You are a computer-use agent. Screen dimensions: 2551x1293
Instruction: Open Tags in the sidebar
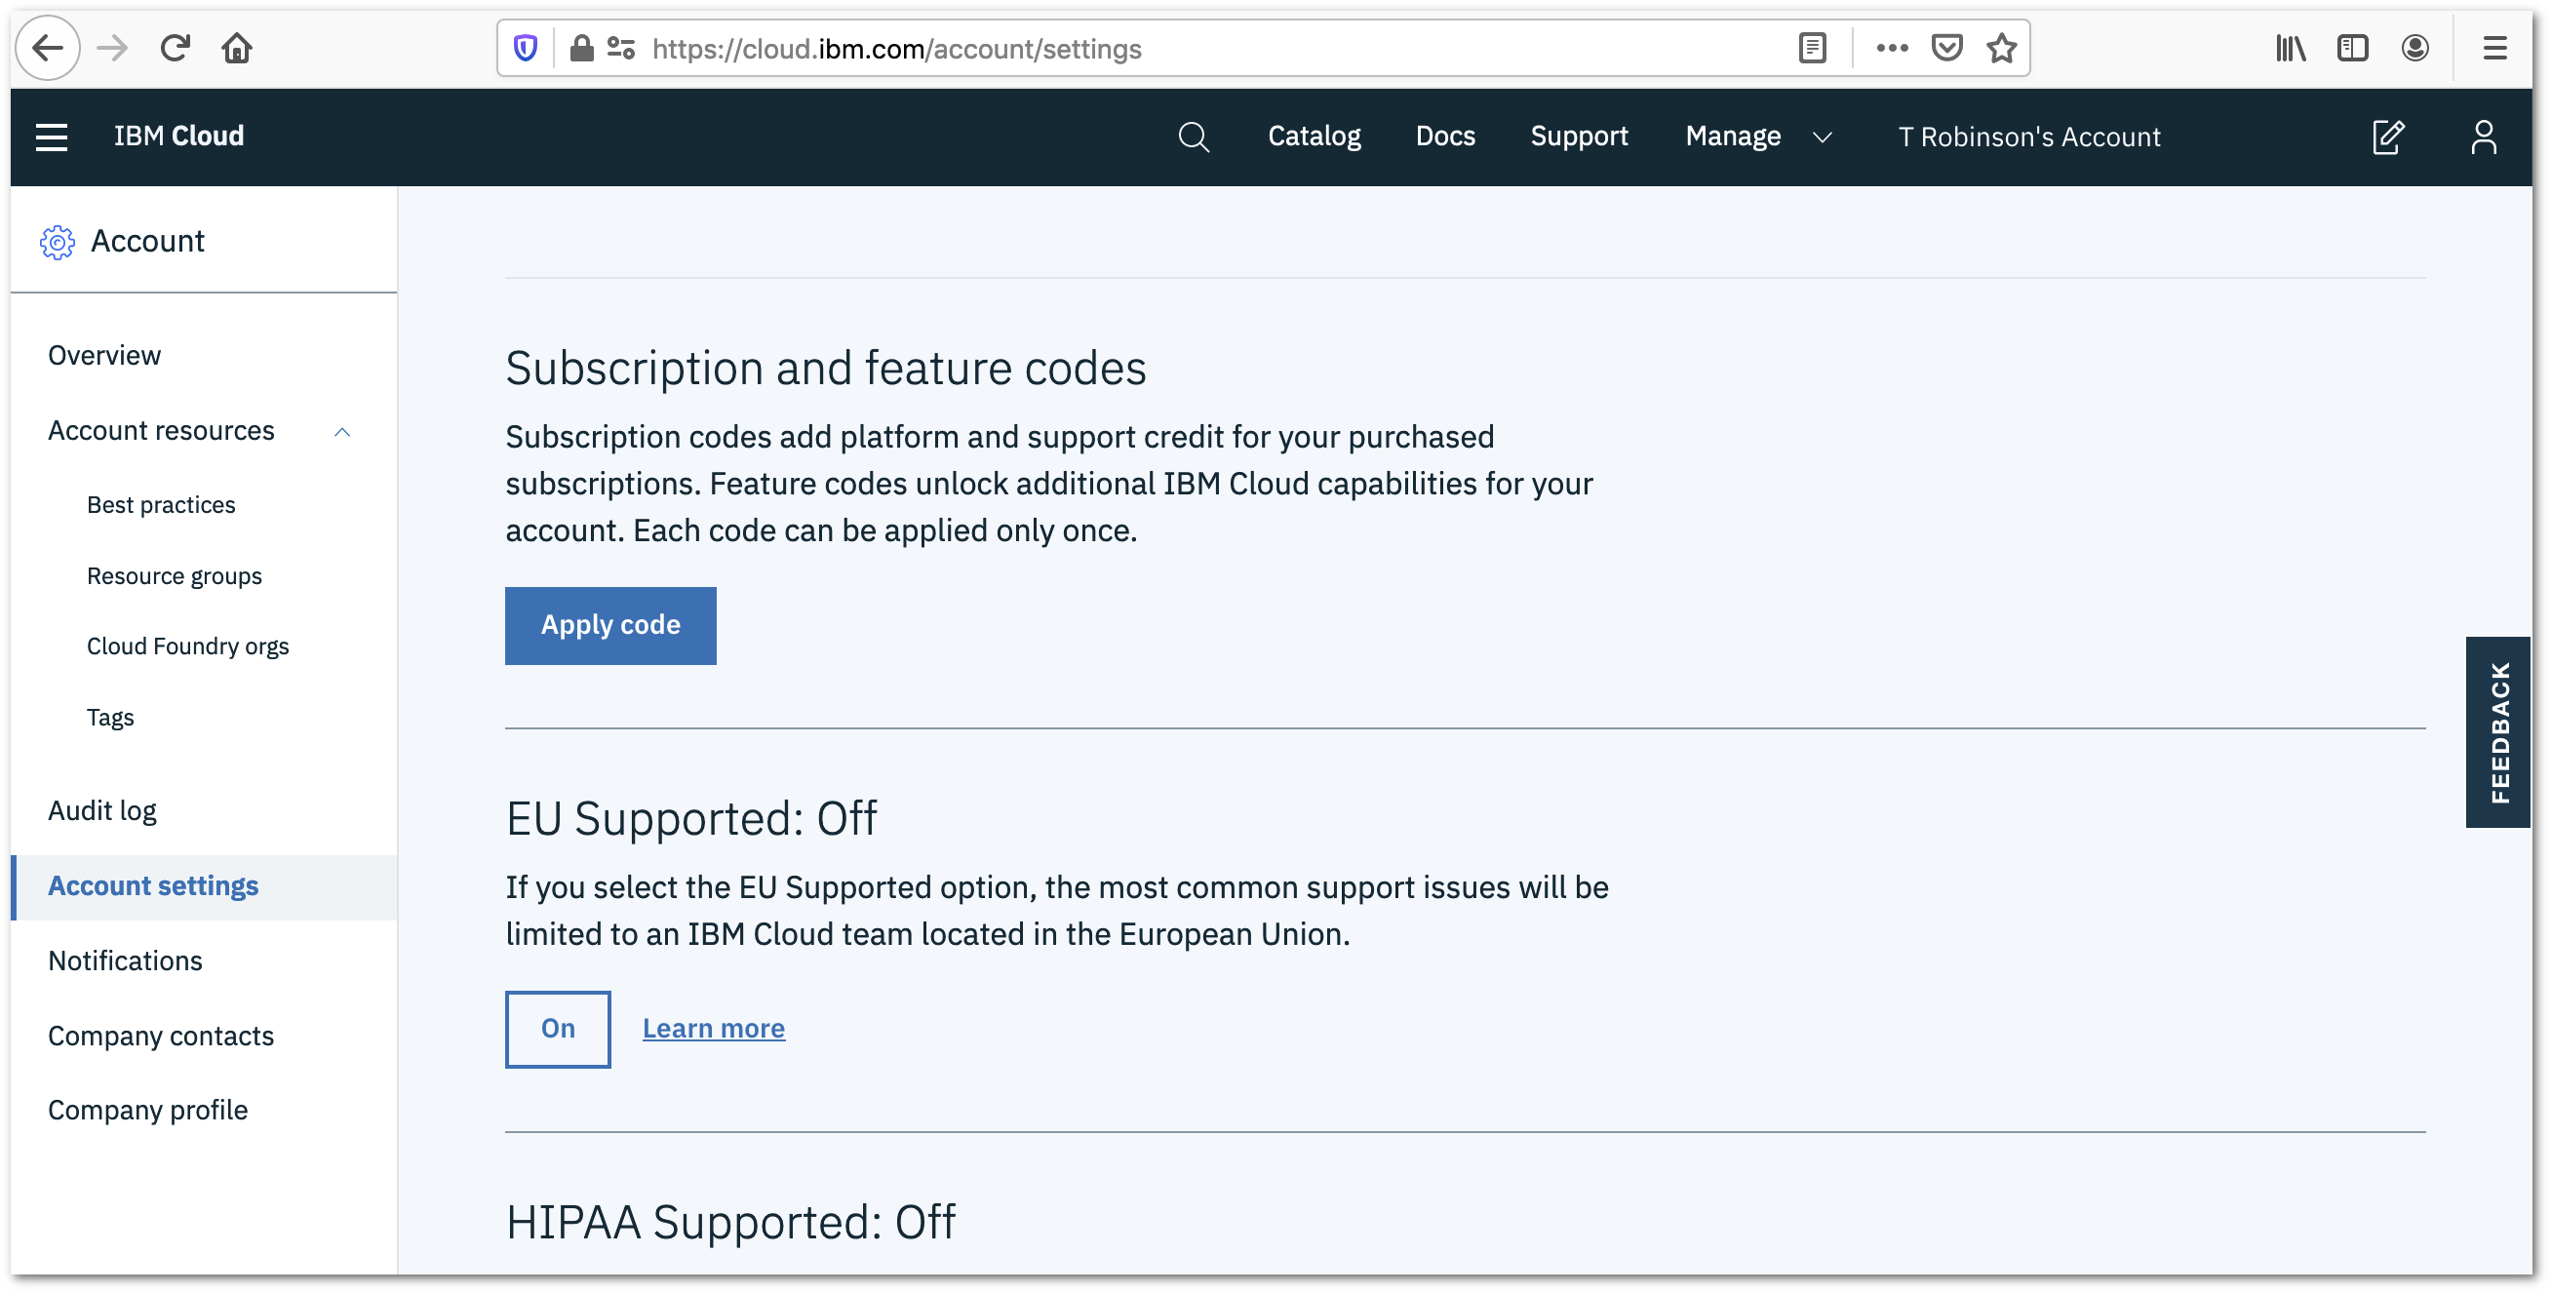pyautogui.click(x=110, y=718)
